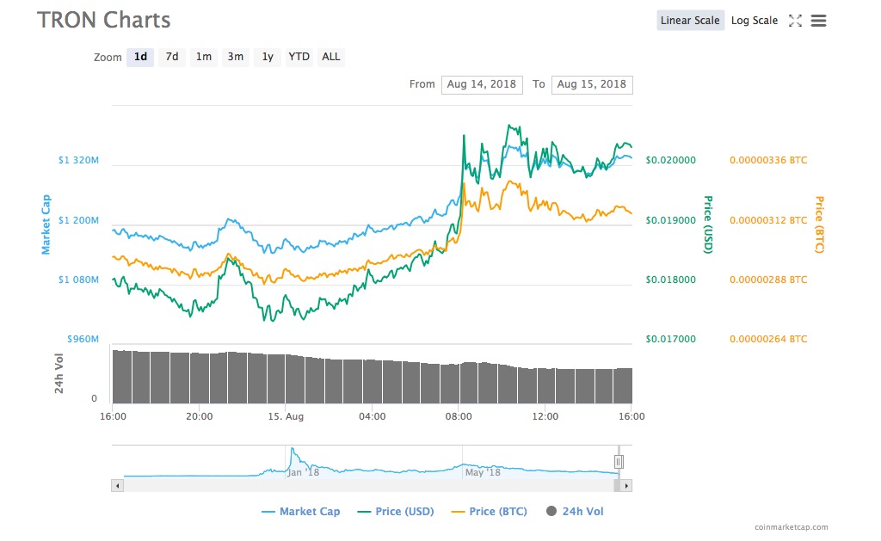881x541 pixels.
Task: Toggle Market Cap series in legend
Action: tap(300, 511)
